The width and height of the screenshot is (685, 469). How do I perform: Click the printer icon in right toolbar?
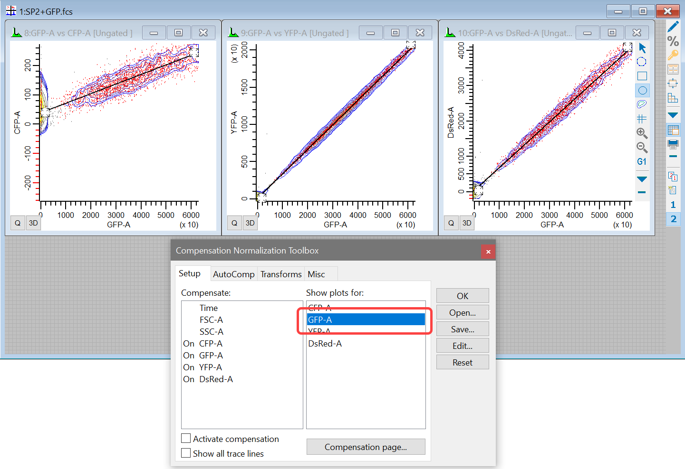tap(673, 144)
